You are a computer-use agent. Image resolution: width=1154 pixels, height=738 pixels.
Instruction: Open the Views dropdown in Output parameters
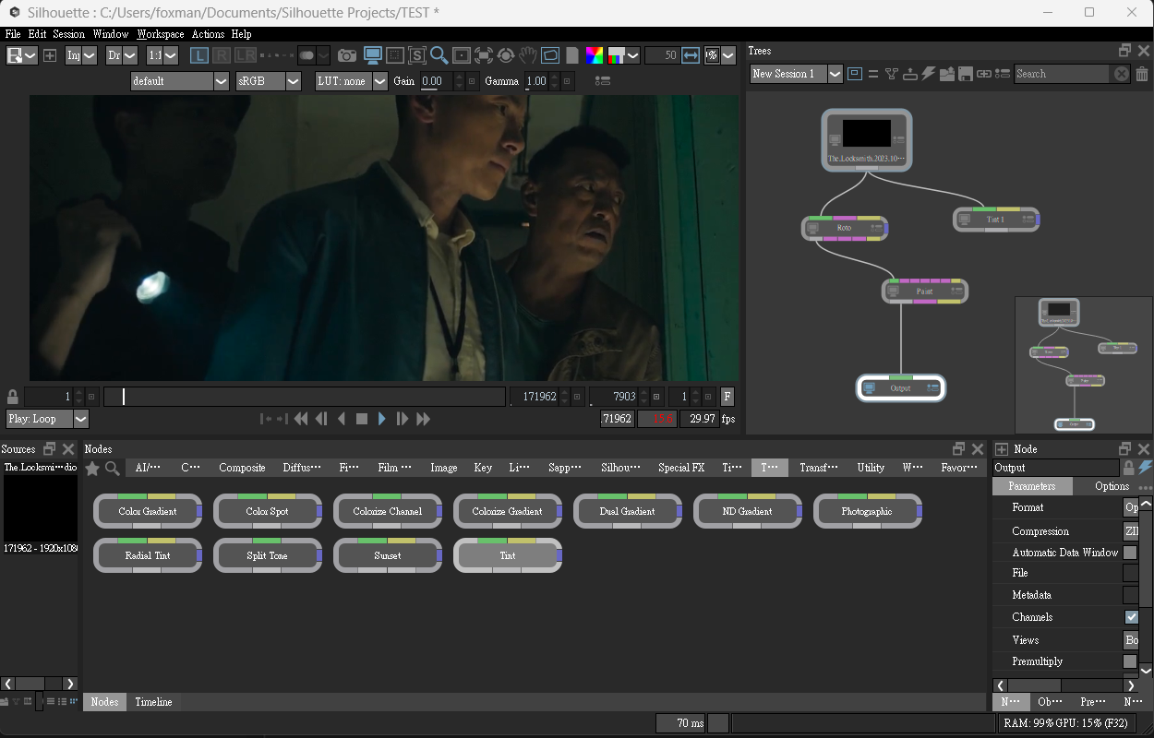[1131, 639]
